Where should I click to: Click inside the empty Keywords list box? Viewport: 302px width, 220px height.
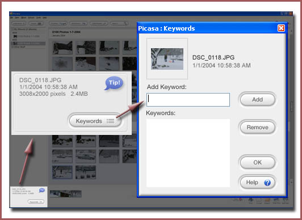pyautogui.click(x=188, y=153)
